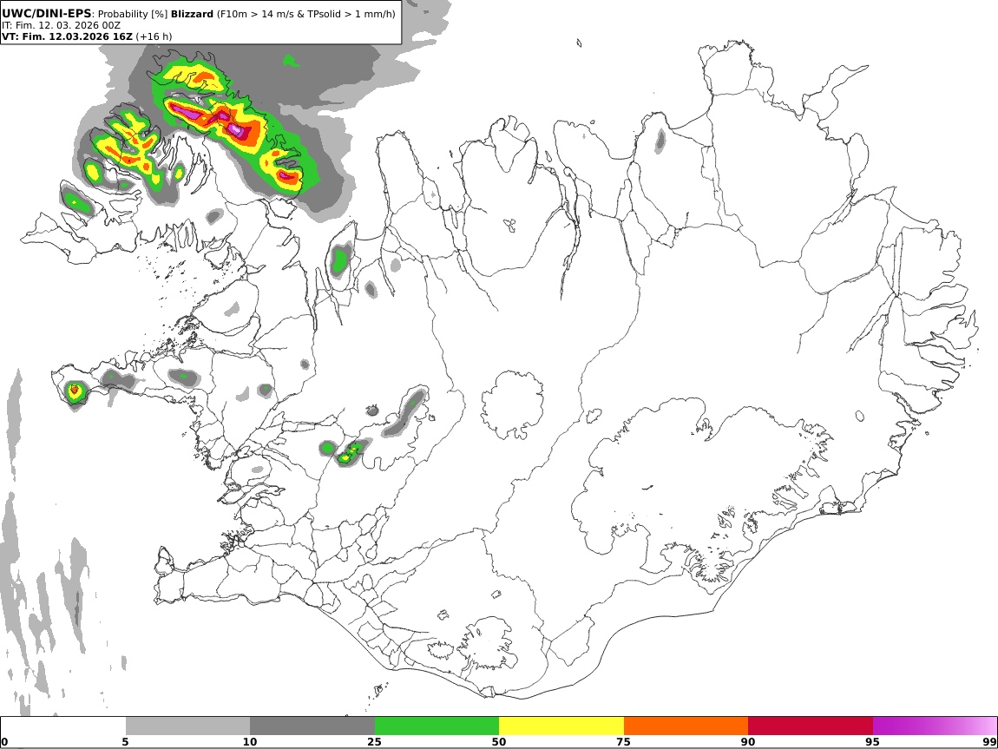The image size is (998, 749).
Task: Click the '95' legend tick label
Action: (872, 742)
